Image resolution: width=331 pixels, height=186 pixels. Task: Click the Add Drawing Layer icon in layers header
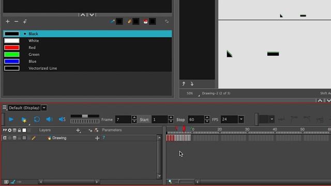pyautogui.click(x=97, y=130)
